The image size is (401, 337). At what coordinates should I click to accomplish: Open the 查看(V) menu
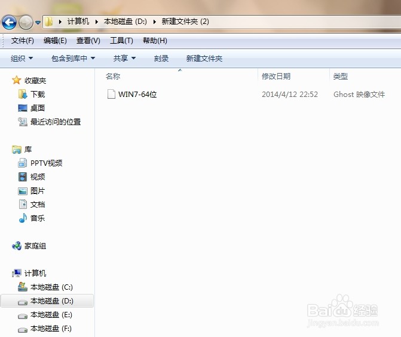88,41
